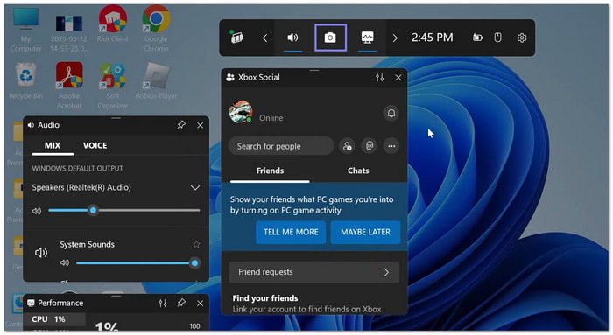Expand the output device chevron in Audio
The height and width of the screenshot is (335, 613).
coord(195,188)
